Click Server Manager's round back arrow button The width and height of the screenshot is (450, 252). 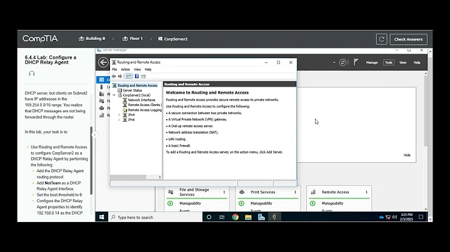[x=103, y=62]
